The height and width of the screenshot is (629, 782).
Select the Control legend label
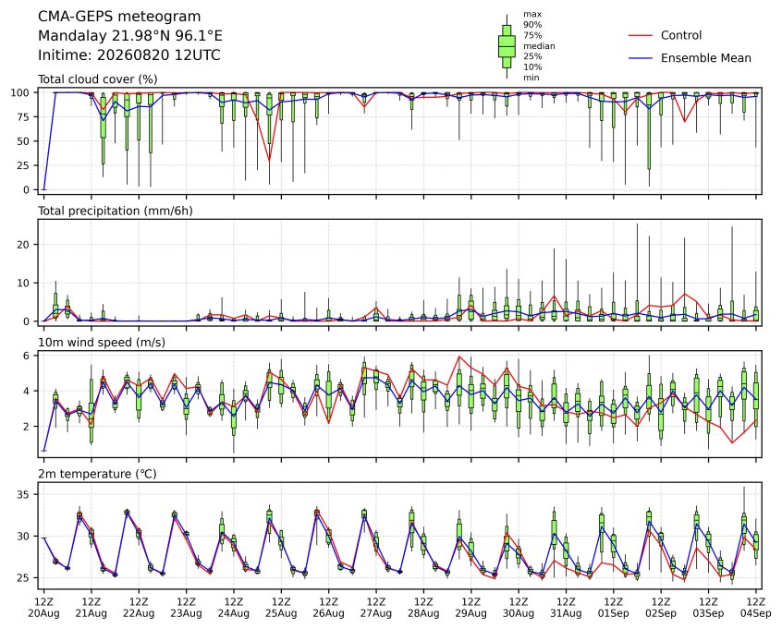[x=680, y=35]
